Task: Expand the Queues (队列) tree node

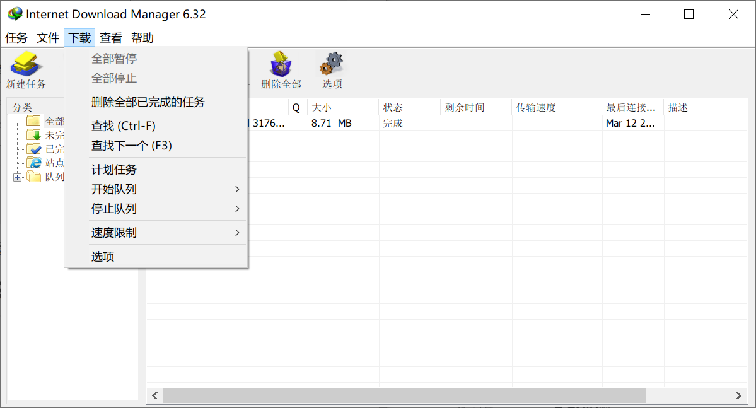Action: tap(18, 177)
